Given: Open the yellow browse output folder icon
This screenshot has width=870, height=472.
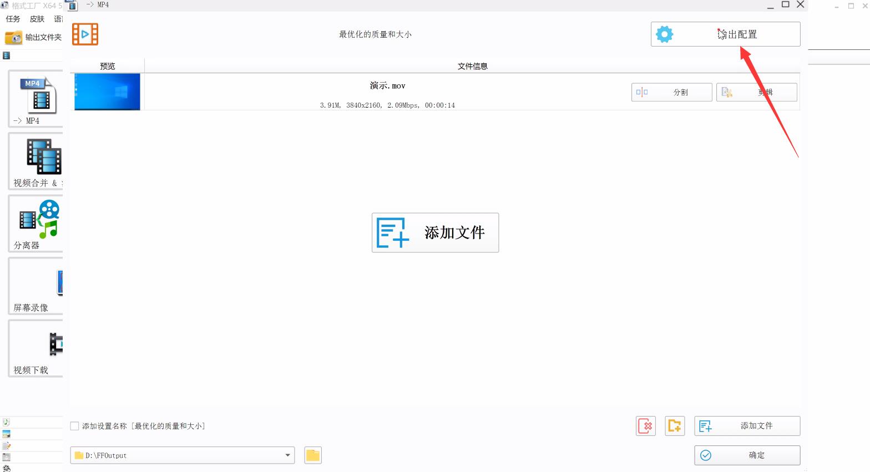Looking at the screenshot, I should point(313,455).
